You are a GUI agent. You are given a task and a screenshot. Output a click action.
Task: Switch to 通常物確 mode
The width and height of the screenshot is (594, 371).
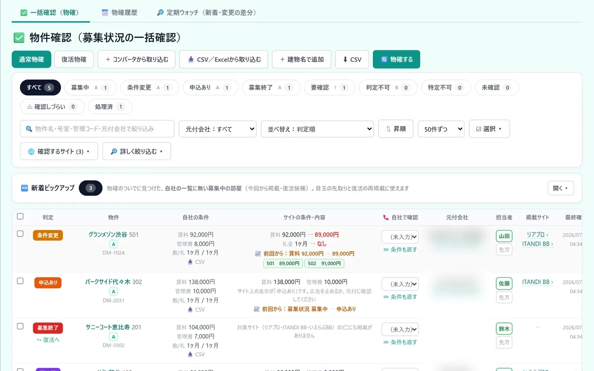click(31, 59)
